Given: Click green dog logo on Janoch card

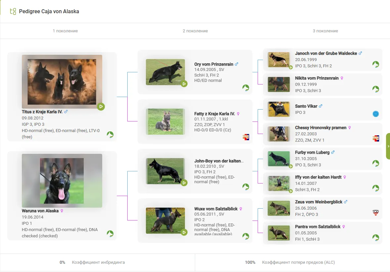Looking at the screenshot, I should [x=376, y=64].
